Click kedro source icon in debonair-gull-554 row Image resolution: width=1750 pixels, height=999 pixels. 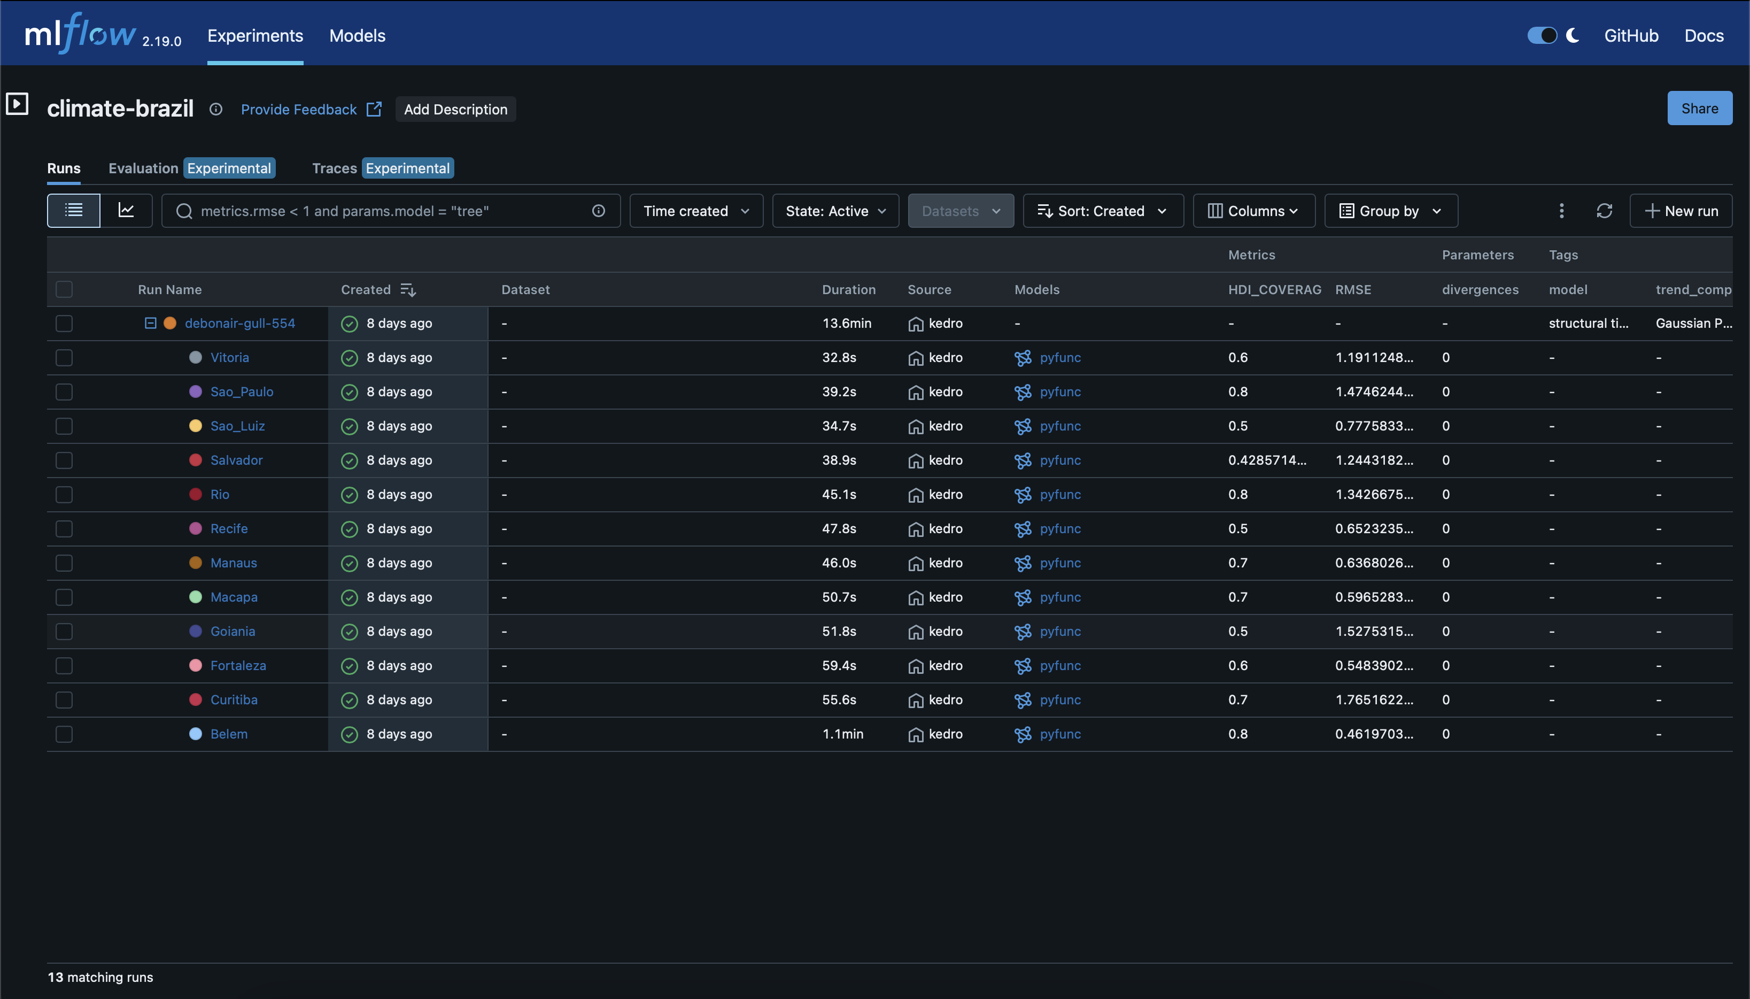pos(916,324)
